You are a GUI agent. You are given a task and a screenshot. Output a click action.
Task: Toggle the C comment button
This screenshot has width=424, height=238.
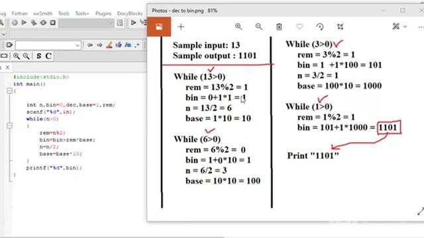click(x=48, y=56)
